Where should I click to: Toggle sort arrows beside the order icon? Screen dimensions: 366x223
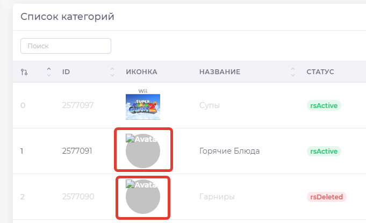[49, 71]
